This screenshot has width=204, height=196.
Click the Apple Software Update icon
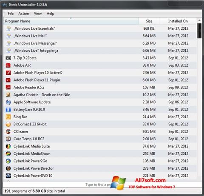[8, 102]
